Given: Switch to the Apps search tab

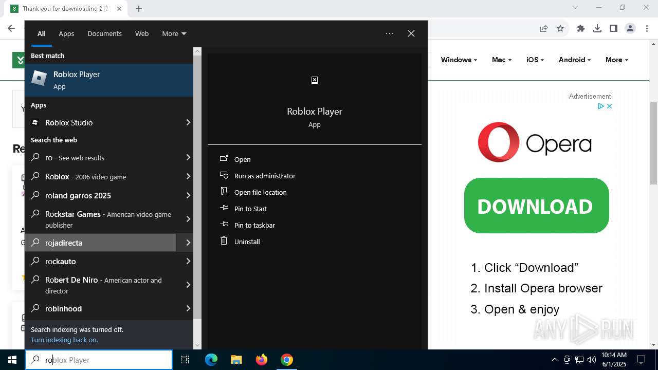Looking at the screenshot, I should [66, 33].
